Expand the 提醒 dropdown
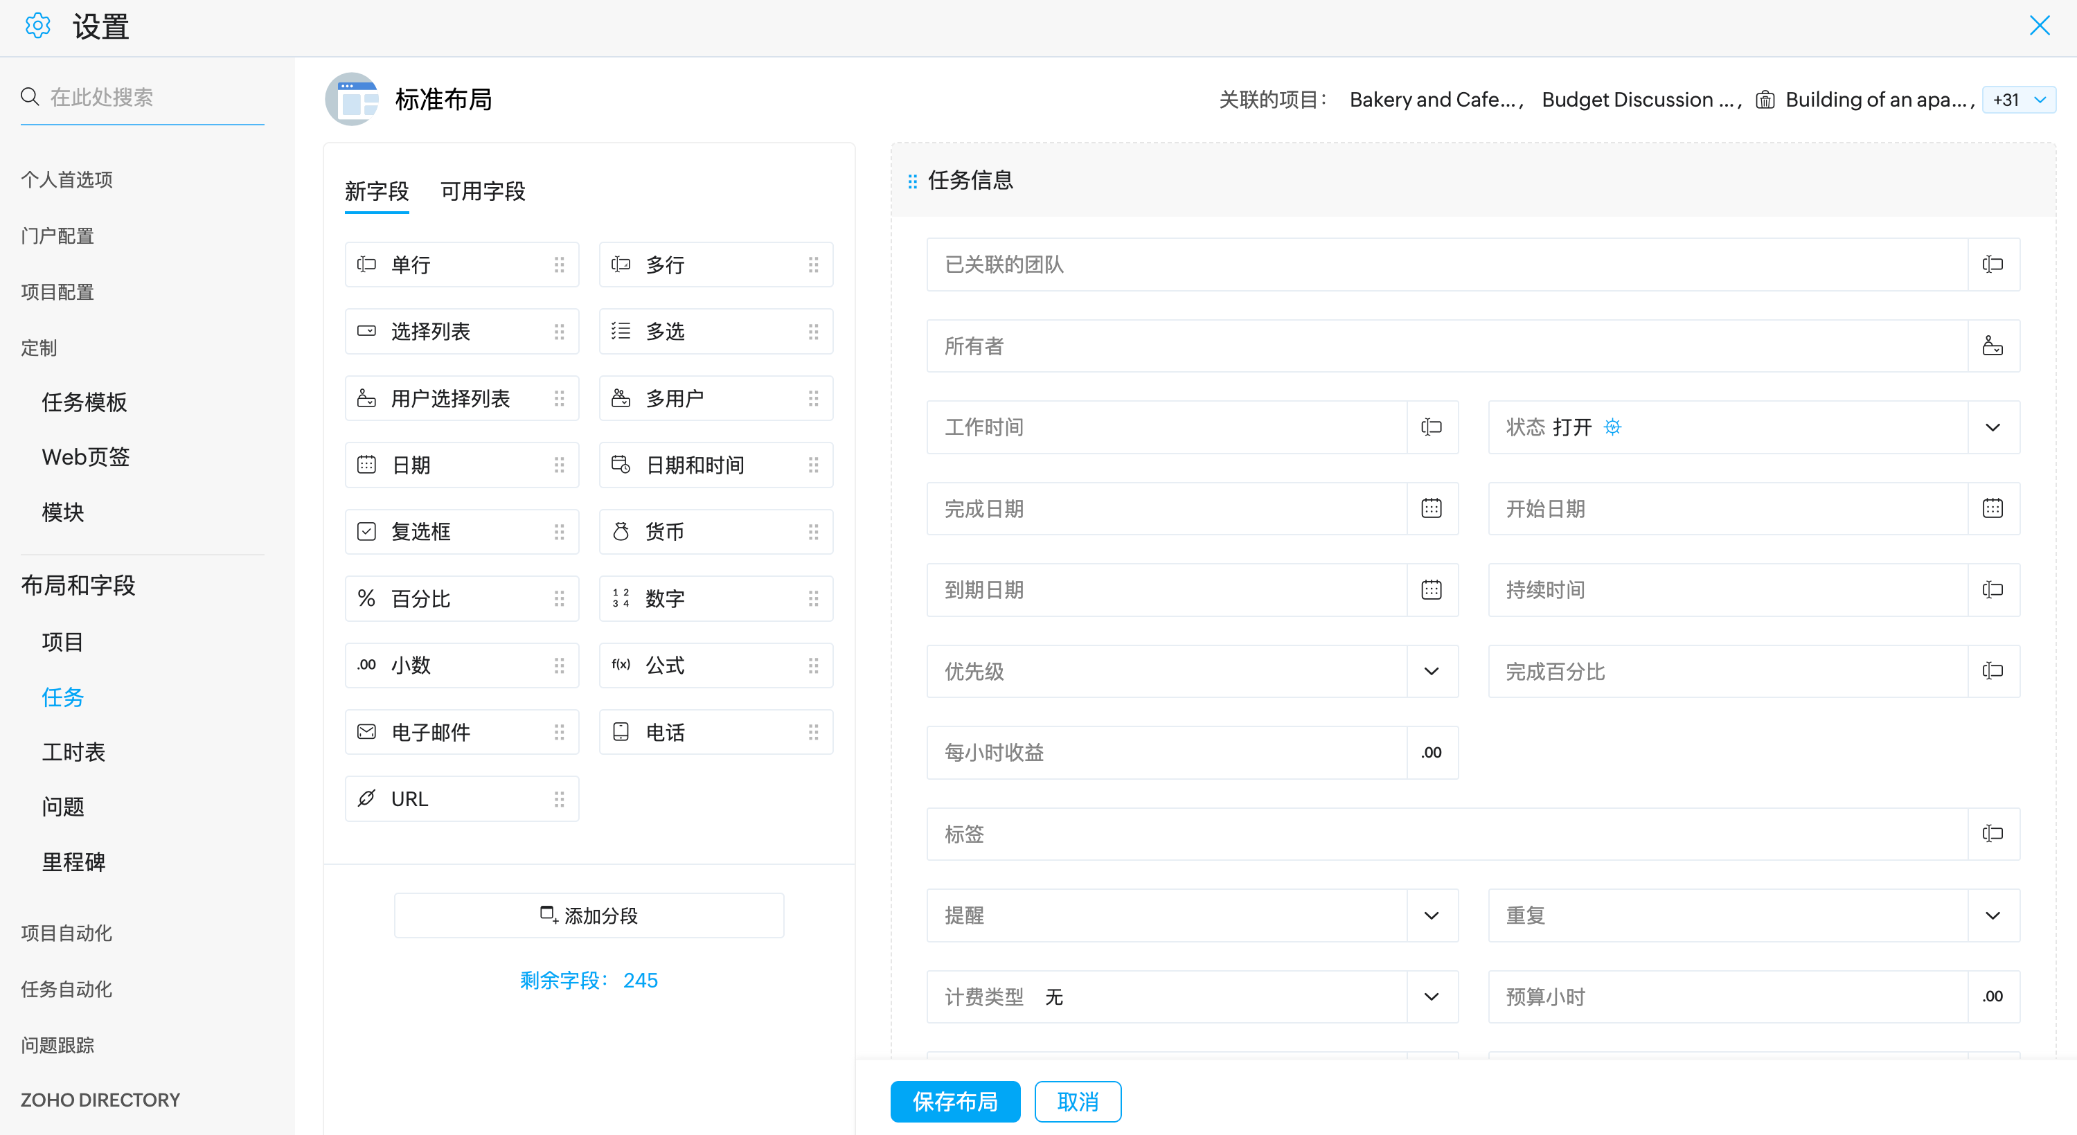The image size is (2077, 1135). pos(1431,915)
